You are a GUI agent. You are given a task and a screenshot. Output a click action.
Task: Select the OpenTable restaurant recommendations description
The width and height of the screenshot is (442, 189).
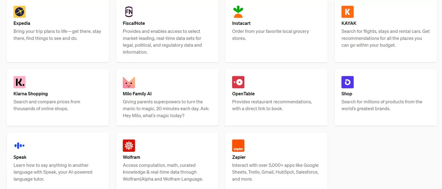point(272,105)
